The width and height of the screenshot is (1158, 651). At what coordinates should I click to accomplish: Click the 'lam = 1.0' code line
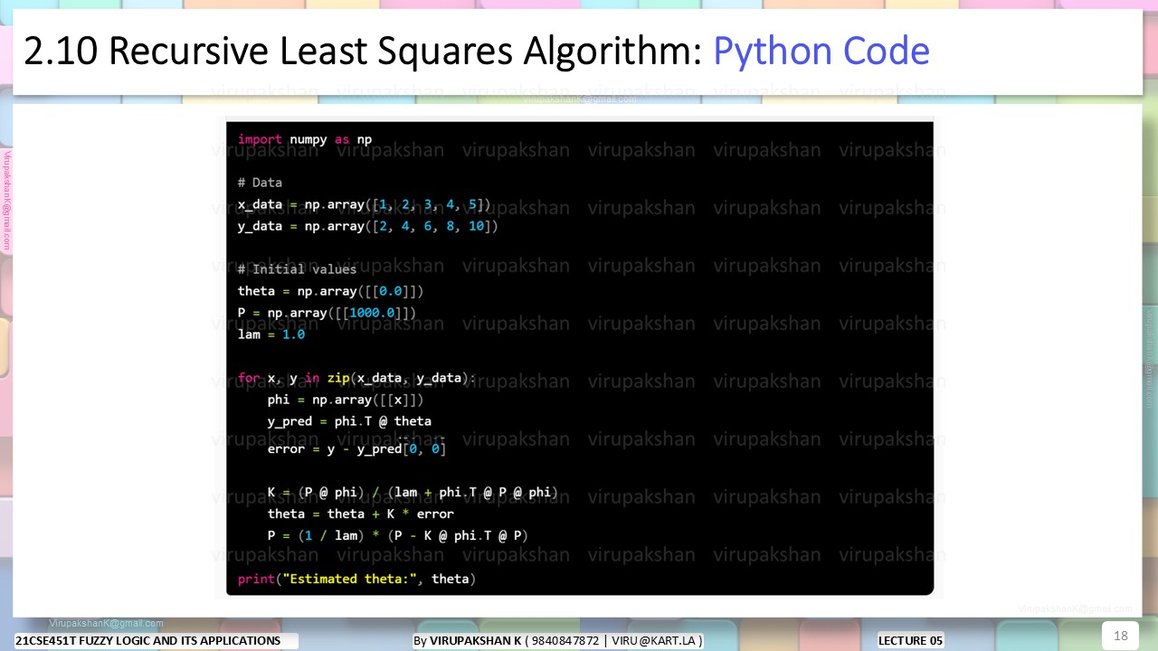(271, 335)
